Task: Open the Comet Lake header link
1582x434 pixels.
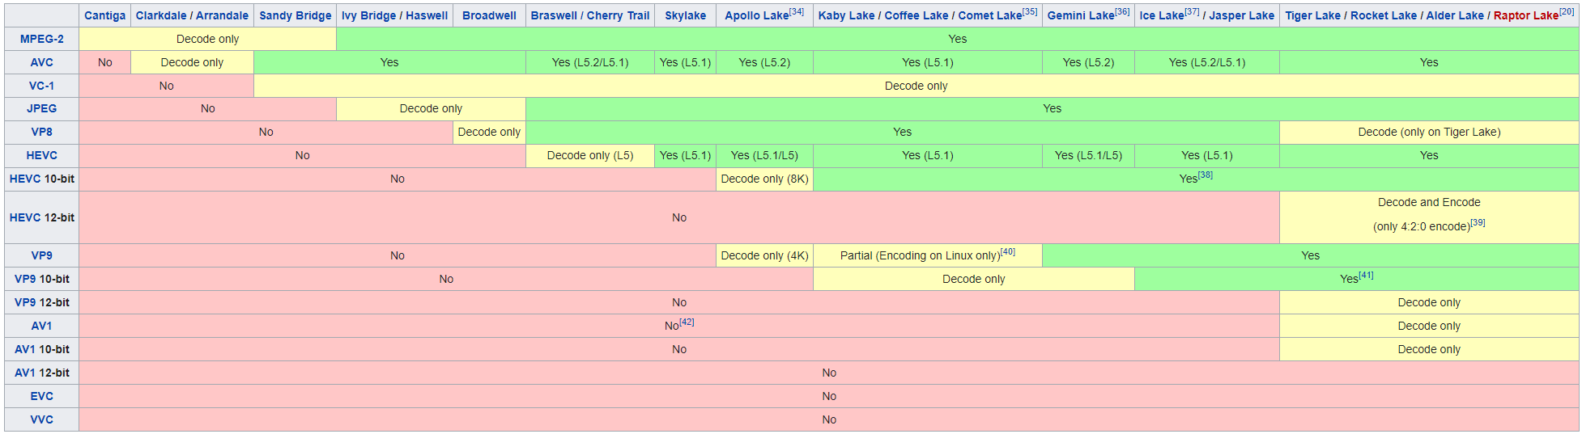Action: click(x=990, y=15)
